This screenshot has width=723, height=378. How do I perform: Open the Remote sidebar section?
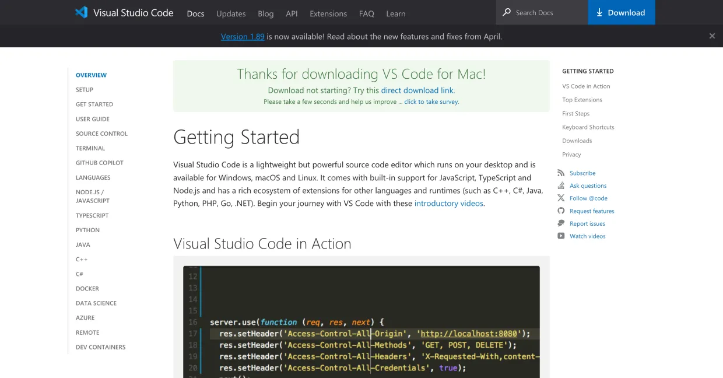[87, 332]
